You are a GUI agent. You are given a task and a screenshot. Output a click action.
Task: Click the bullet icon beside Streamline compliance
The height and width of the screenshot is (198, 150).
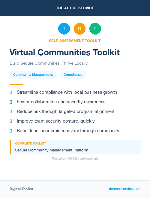point(11,93)
